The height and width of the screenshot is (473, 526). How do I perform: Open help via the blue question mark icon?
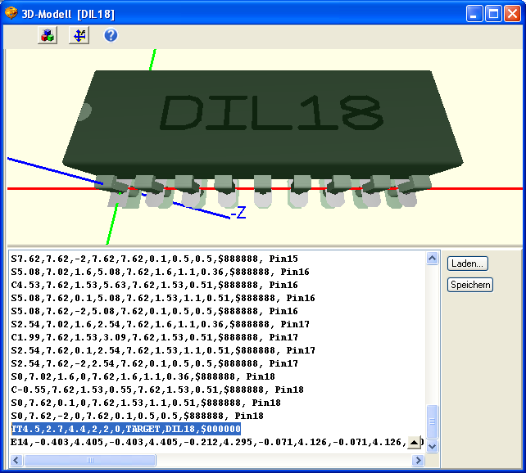click(x=111, y=35)
